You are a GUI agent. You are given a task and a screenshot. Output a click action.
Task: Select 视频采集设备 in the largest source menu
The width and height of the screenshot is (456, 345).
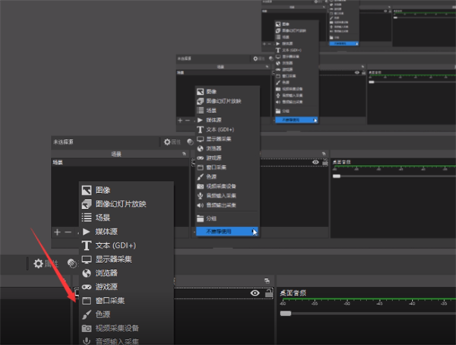coord(118,328)
